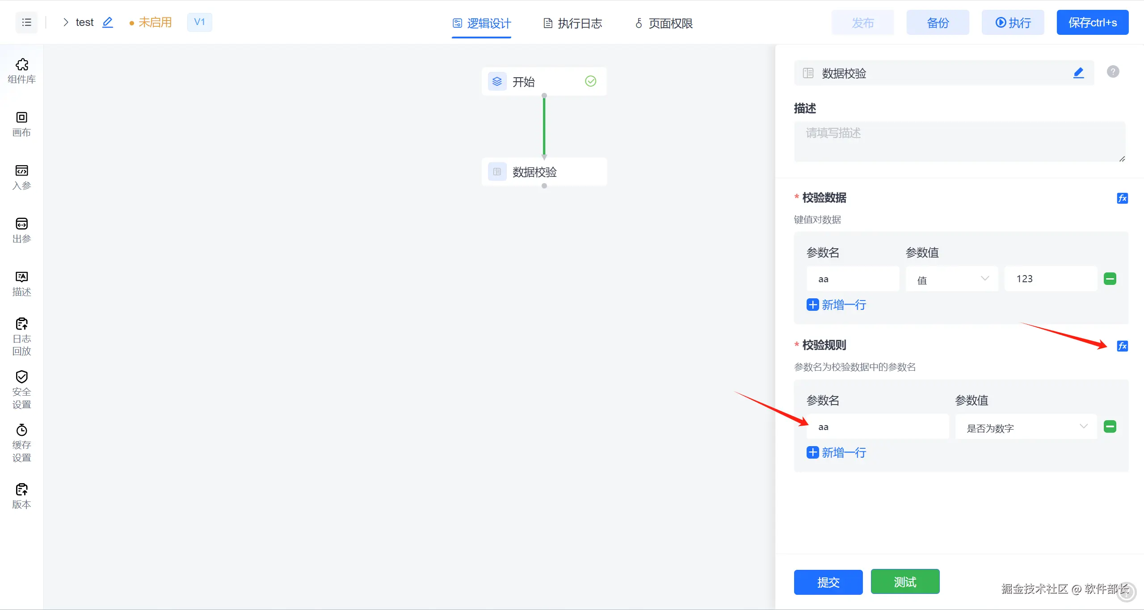Toggle fx expression mode for 校验数据
Screen dimensions: 1144x610
click(1122, 198)
